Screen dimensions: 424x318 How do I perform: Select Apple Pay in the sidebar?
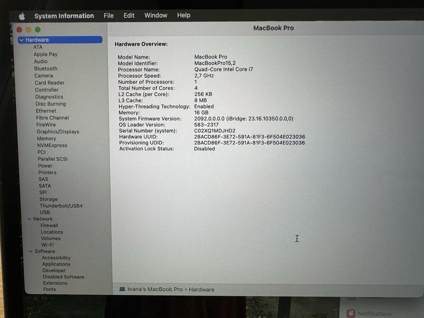tap(45, 55)
